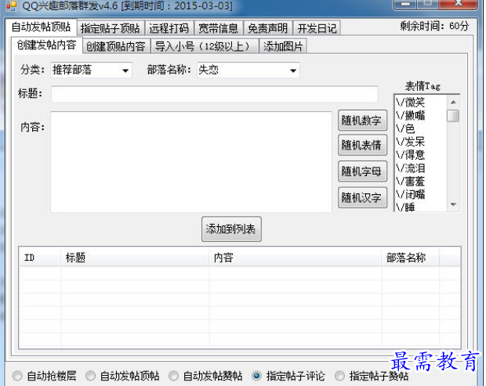Close the QQ兴趣部落群发 window
The width and height of the screenshot is (486, 386).
coord(459,4)
